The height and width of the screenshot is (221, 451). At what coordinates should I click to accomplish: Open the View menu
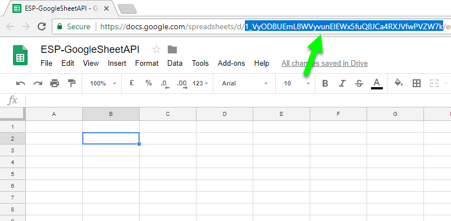pyautogui.click(x=91, y=63)
